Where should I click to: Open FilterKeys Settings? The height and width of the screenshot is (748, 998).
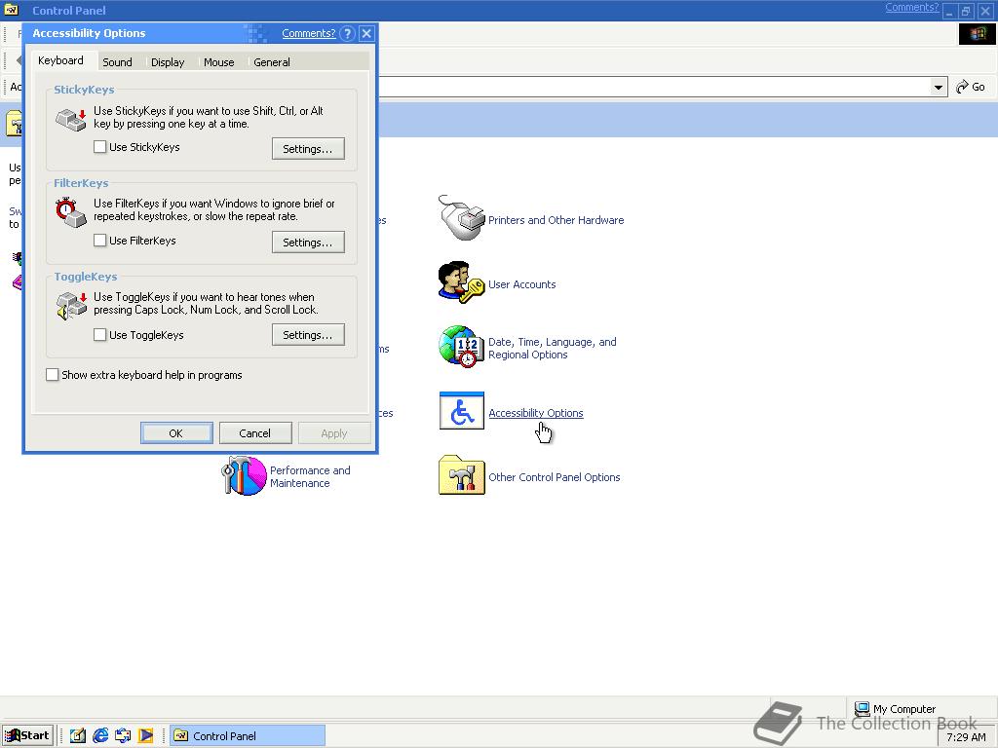tap(308, 243)
